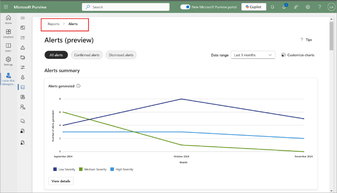337x193 pixels.
Task: Open the Reports chart nav icon
Action: 22,87
